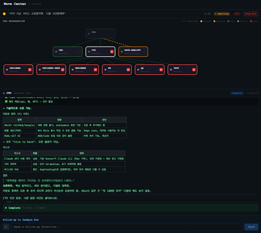This screenshot has height=233, width=261.
Task: Select the TEST node
Action: (182, 70)
